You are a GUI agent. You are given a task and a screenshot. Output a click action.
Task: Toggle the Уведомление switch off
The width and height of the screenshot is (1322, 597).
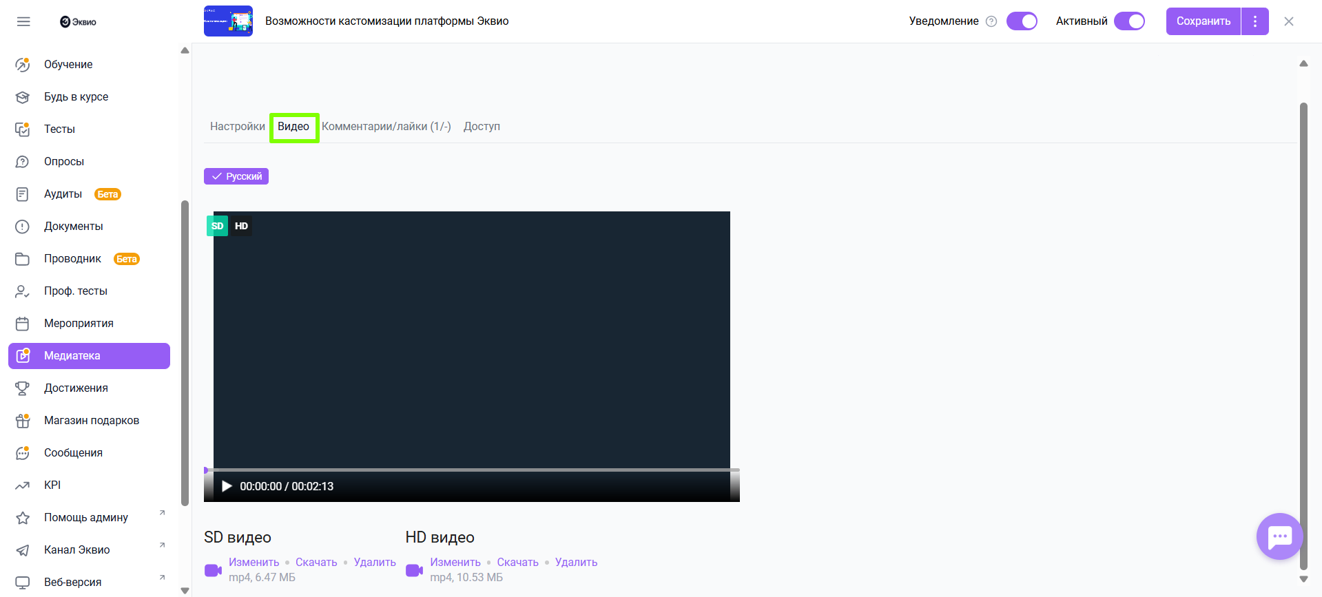1022,21
